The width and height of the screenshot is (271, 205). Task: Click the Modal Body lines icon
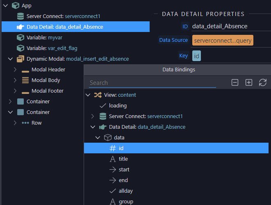tap(25, 80)
